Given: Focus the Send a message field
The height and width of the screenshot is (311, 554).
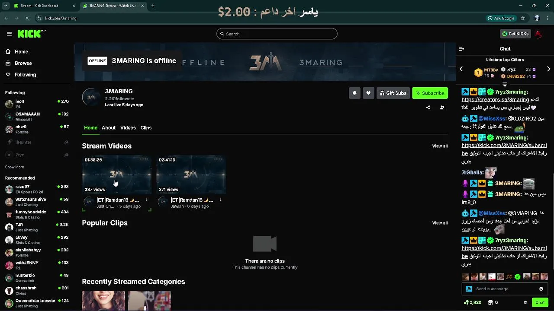Looking at the screenshot, I should tap(505, 289).
